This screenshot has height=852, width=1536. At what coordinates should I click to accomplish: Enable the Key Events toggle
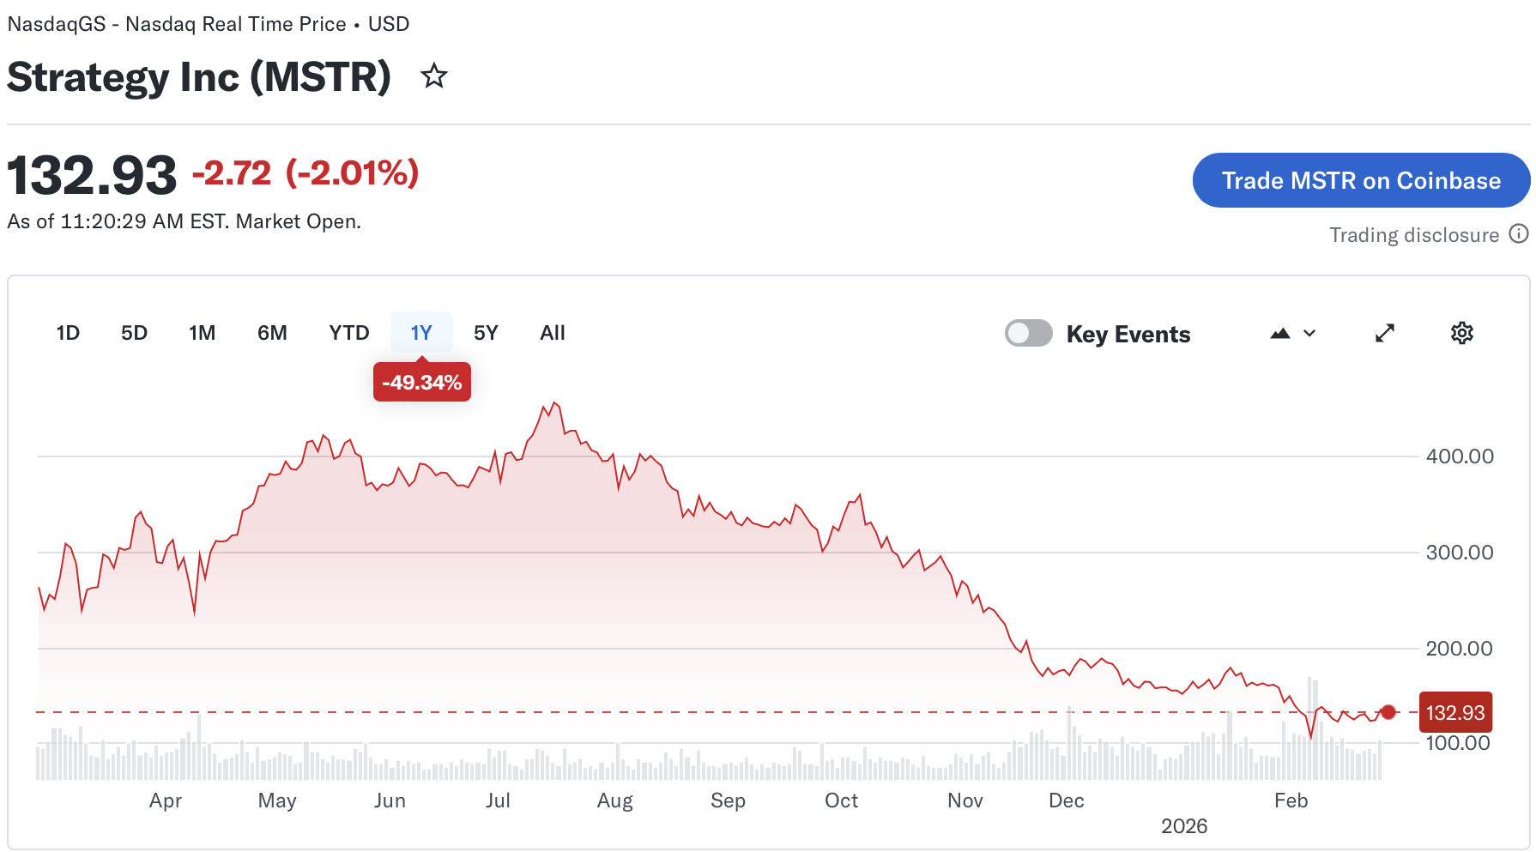[x=1028, y=333]
